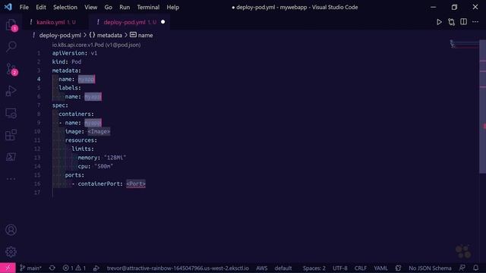Image resolution: width=486 pixels, height=273 pixels.
Task: Open the Extensions view
Action: pos(11,135)
